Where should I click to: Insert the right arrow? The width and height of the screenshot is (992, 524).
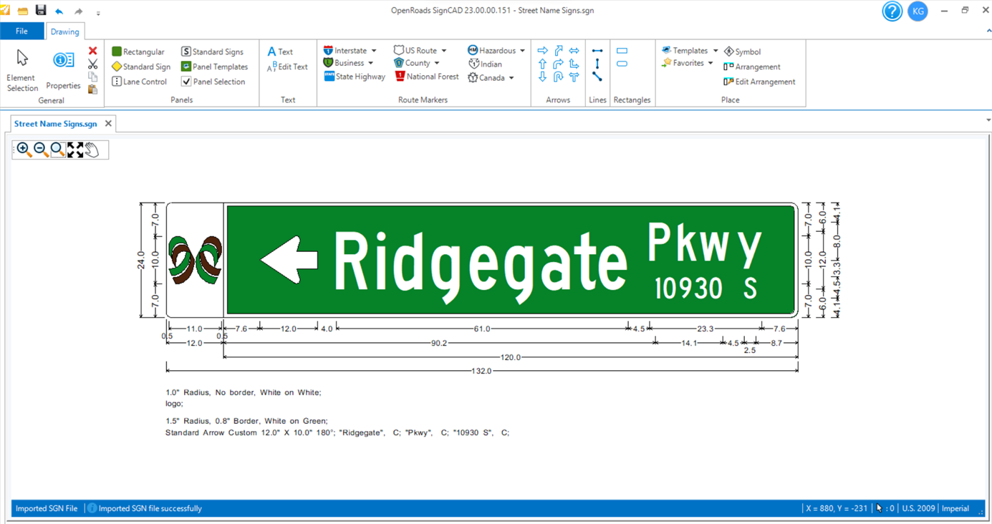pos(542,51)
